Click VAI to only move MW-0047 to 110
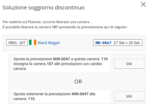Viewport: 149px width, 106px height. point(129,96)
